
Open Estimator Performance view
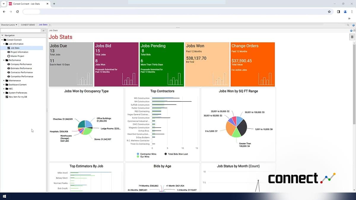(x=21, y=68)
